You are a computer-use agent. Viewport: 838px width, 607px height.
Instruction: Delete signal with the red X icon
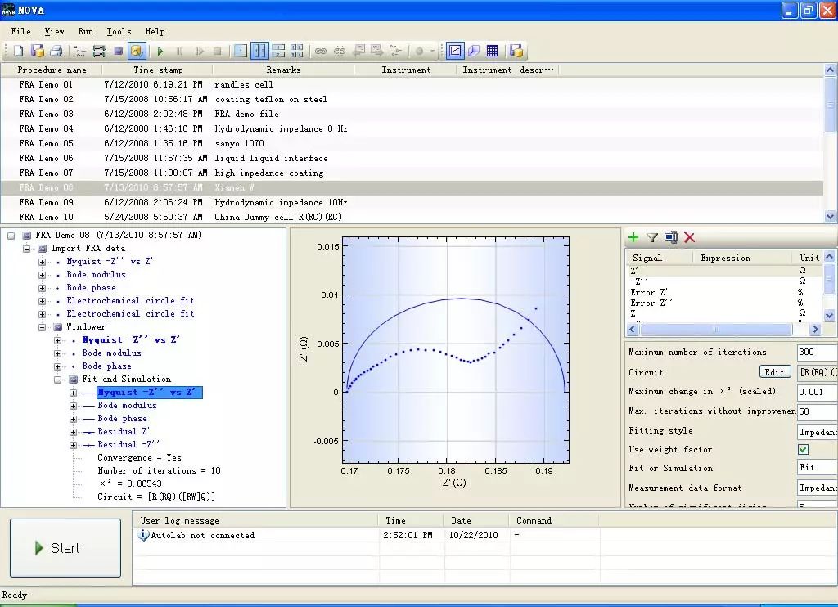[689, 237]
